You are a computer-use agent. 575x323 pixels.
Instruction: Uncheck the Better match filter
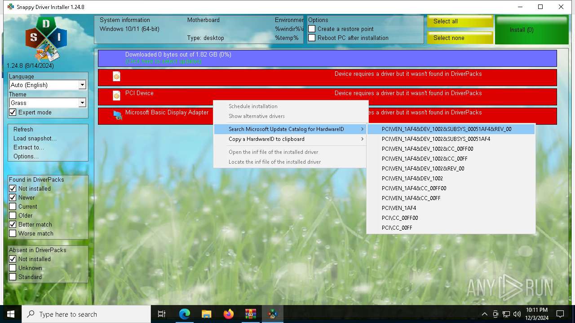(x=13, y=224)
